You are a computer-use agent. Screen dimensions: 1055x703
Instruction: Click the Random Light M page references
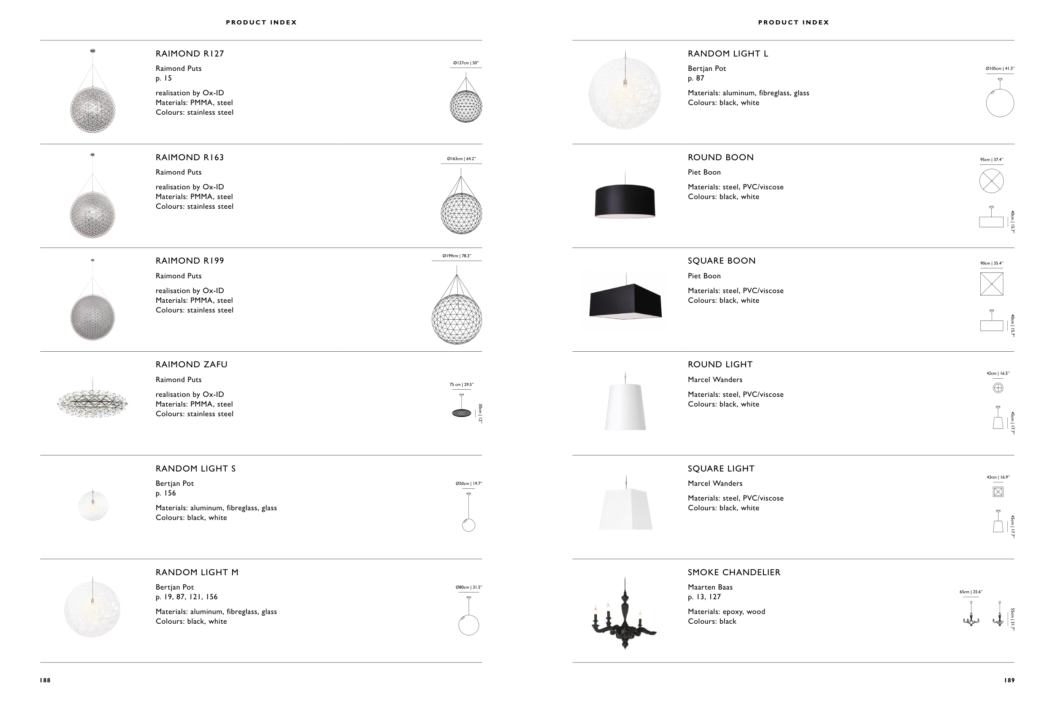click(x=187, y=597)
